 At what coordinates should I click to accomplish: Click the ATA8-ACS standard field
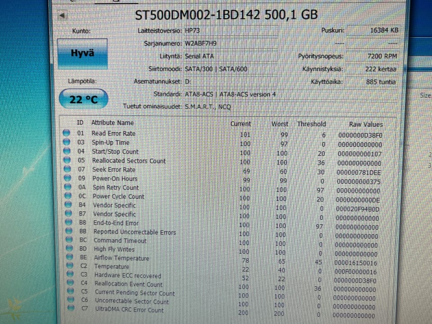tap(290, 94)
